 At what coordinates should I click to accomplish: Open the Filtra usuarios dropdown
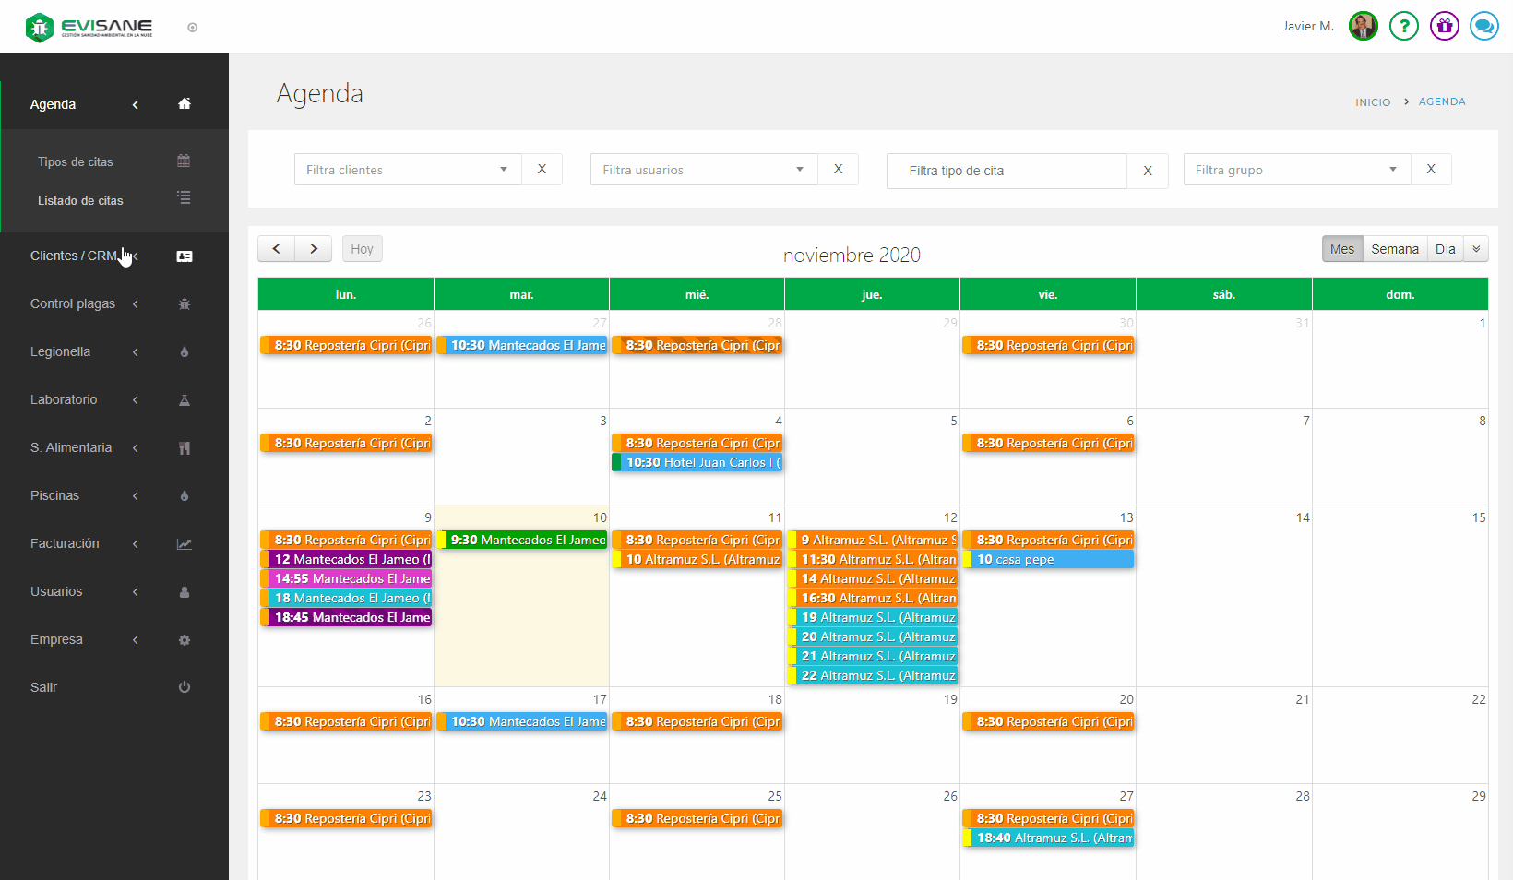tap(703, 170)
